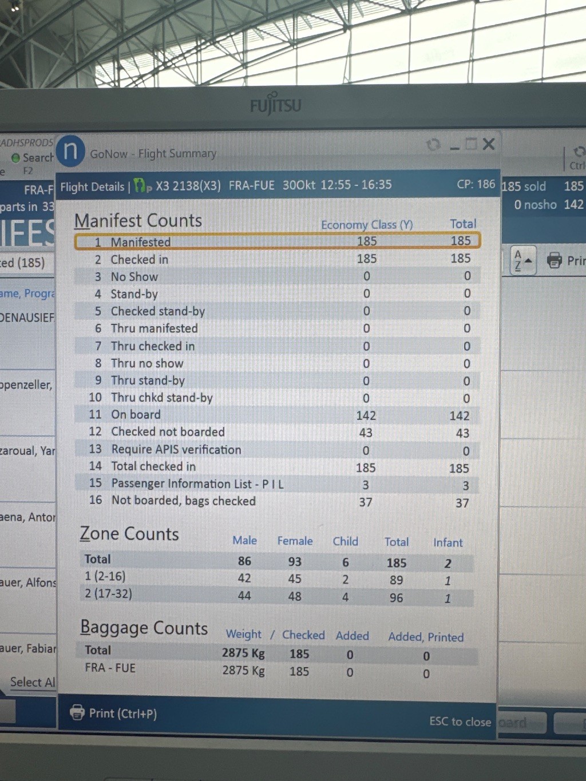The height and width of the screenshot is (781, 586).
Task: Select the Checked not boarded row
Action: [x=277, y=432]
